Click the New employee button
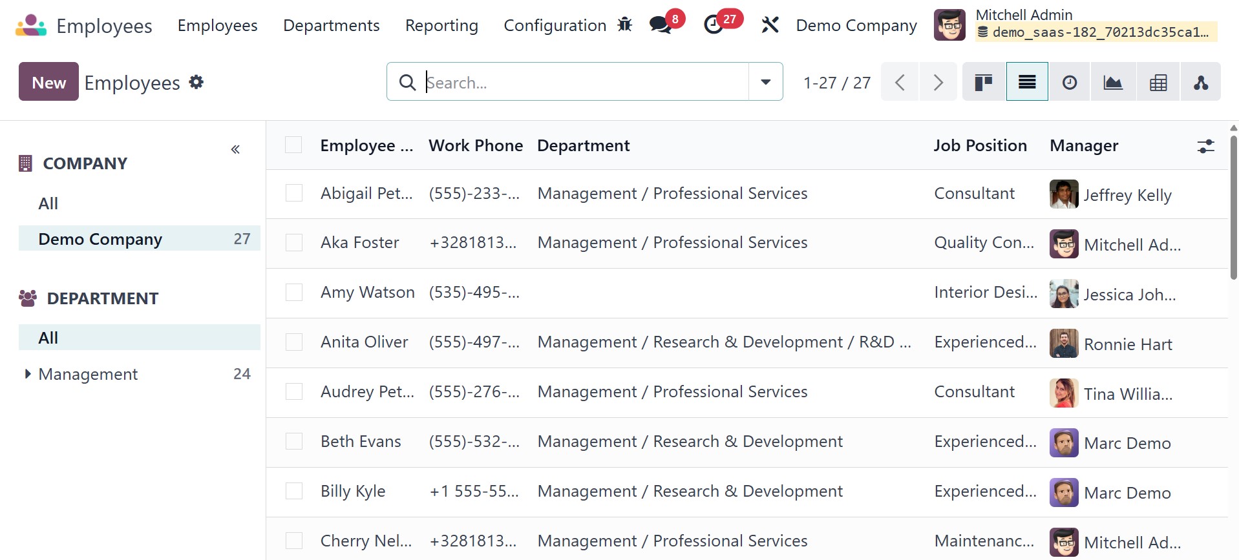The image size is (1239, 560). point(48,82)
